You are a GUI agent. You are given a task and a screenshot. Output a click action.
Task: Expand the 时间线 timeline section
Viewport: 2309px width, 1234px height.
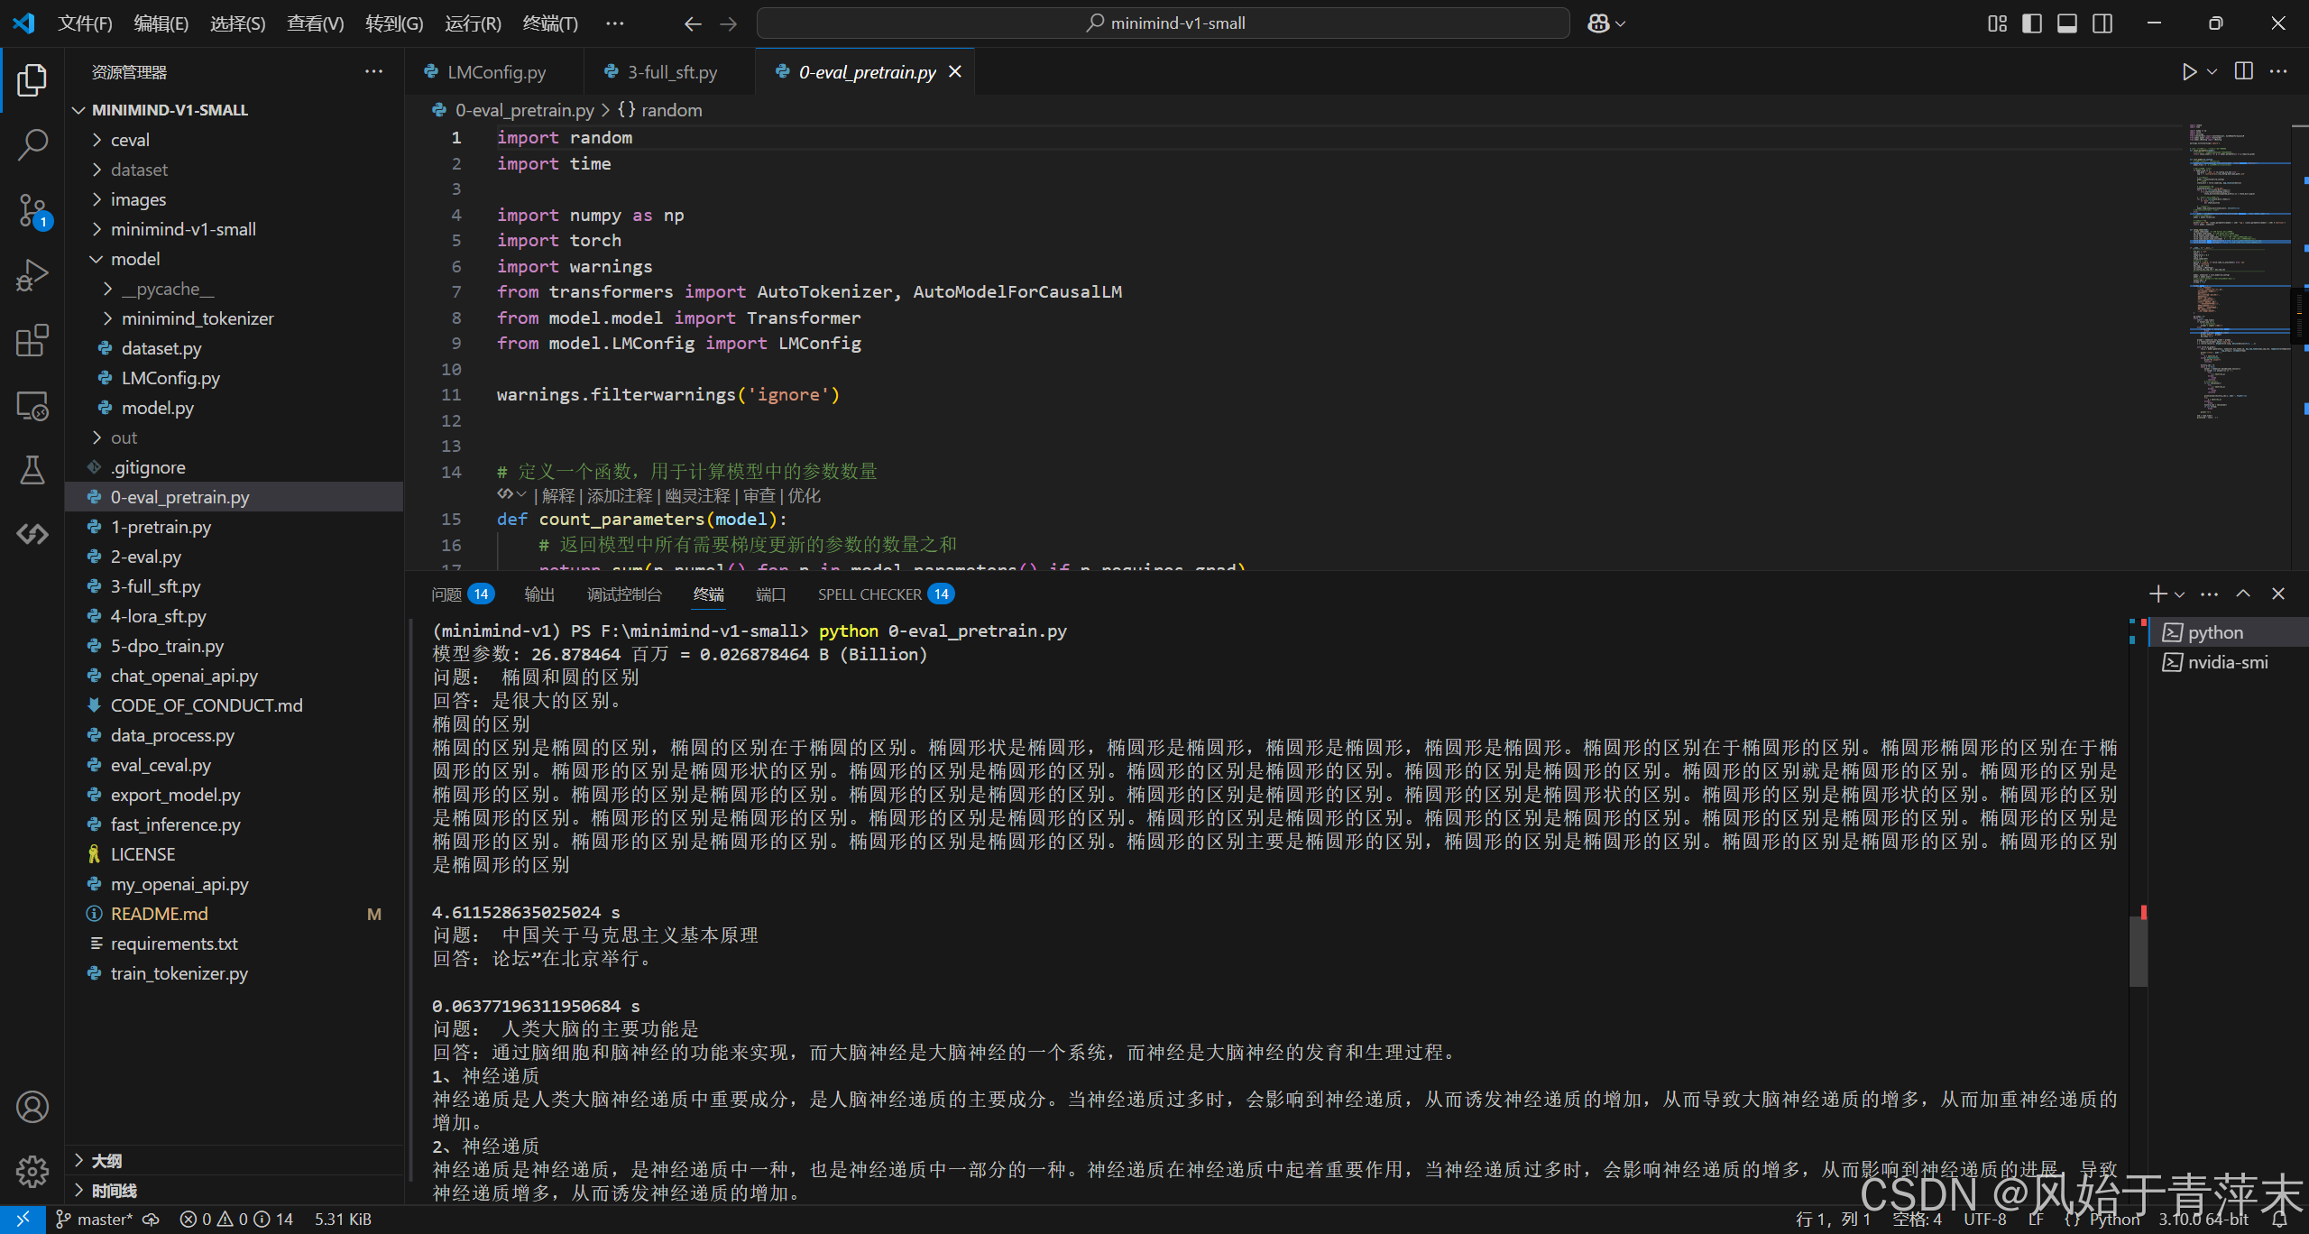pyautogui.click(x=114, y=1191)
